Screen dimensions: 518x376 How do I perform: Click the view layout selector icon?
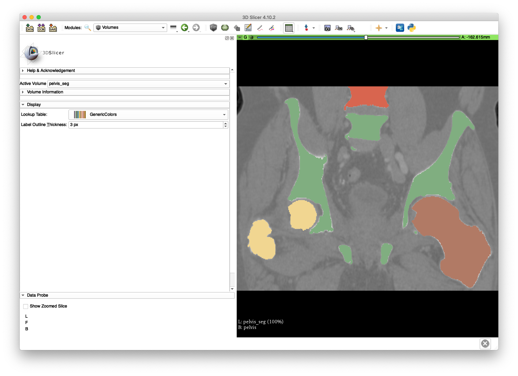[x=289, y=28]
